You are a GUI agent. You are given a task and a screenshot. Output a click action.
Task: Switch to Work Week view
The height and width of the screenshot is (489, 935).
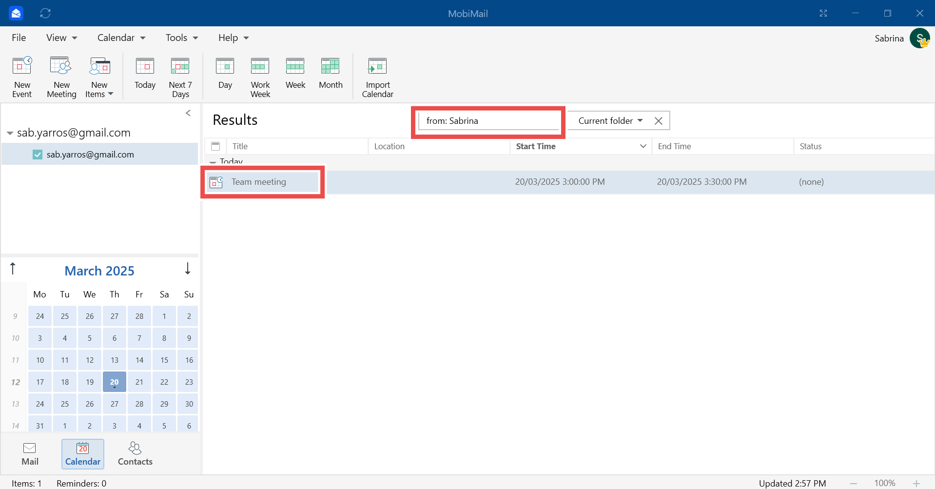260,77
